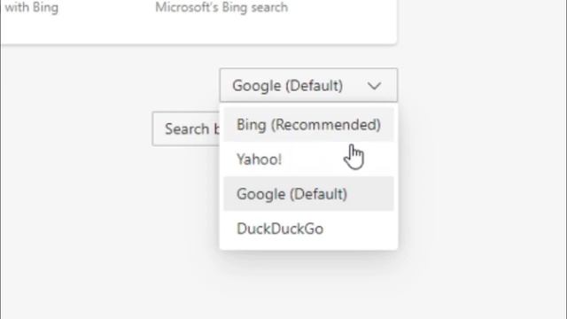Click the word 'Default' in the combo box header
The width and height of the screenshot is (567, 319).
tap(315, 86)
